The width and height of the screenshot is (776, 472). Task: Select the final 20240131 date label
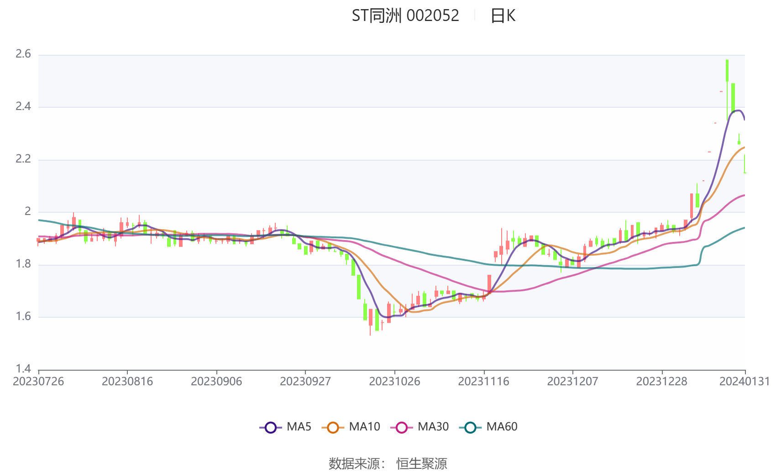coord(745,382)
